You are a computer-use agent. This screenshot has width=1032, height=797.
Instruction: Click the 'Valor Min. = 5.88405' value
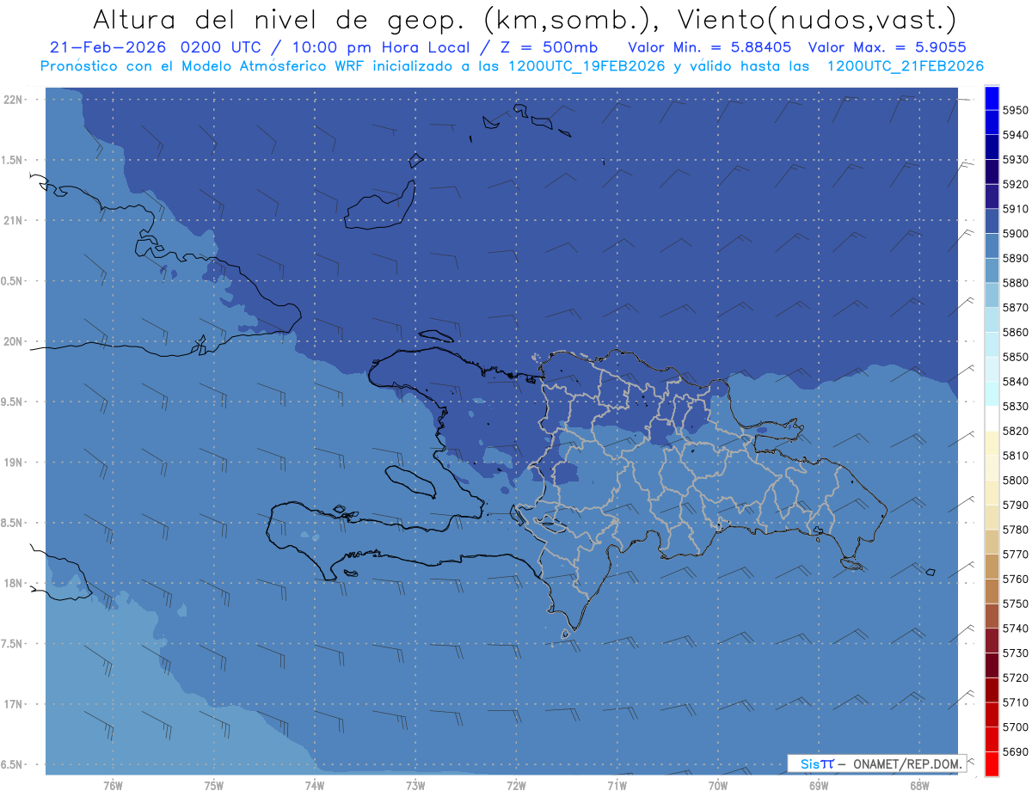709,47
